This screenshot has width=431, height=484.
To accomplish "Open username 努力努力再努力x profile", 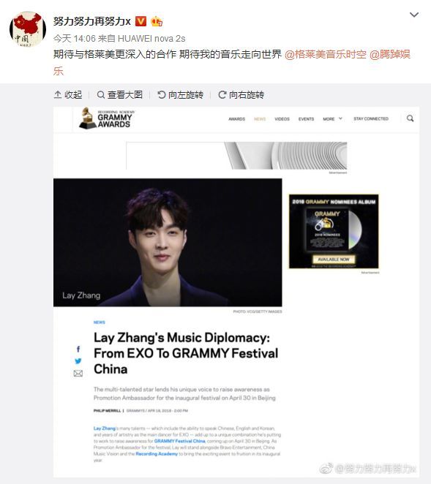I will [x=91, y=21].
